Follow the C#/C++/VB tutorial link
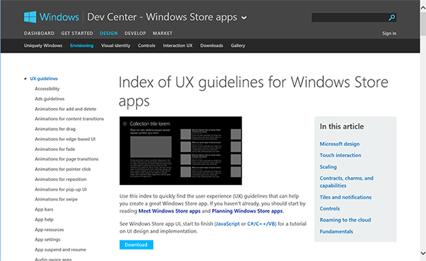The image size is (426, 261). (261, 224)
